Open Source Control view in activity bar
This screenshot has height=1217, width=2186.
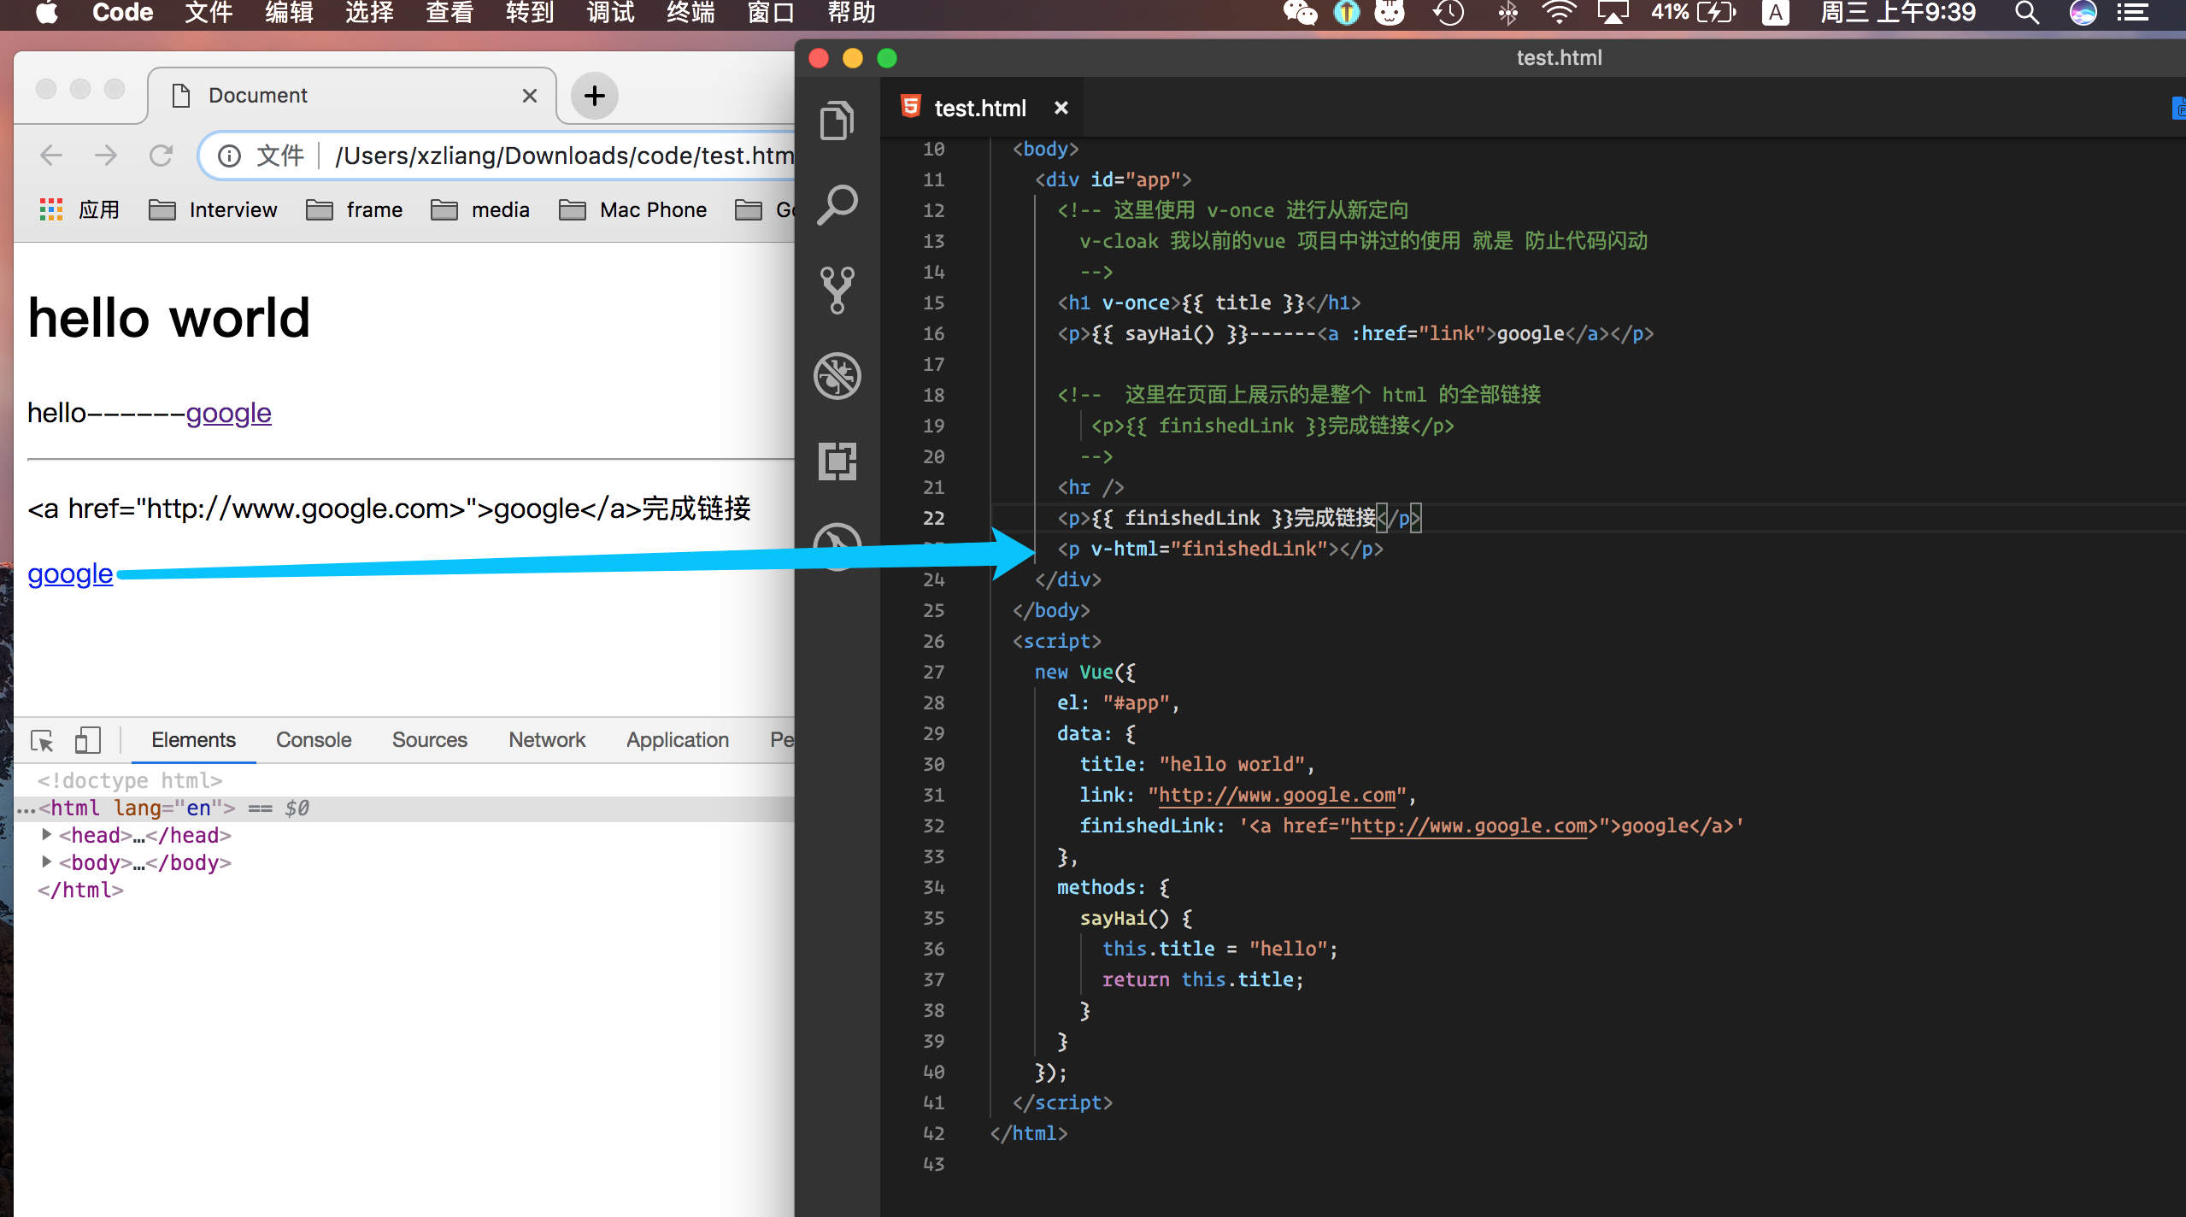(x=837, y=290)
